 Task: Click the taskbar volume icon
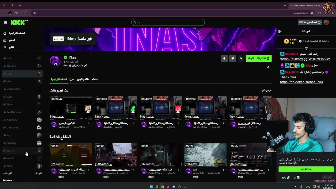pos(319,187)
